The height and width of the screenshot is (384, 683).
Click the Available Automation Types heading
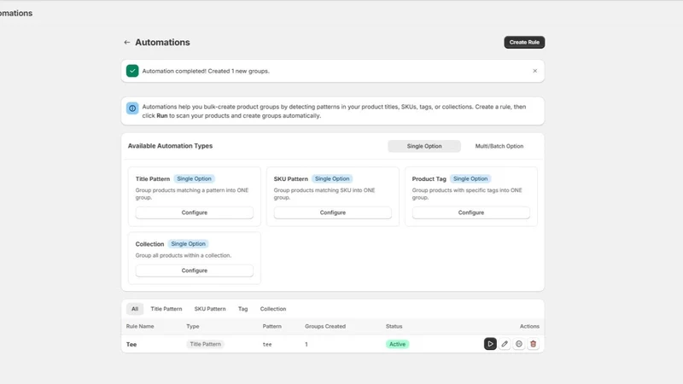(x=170, y=146)
